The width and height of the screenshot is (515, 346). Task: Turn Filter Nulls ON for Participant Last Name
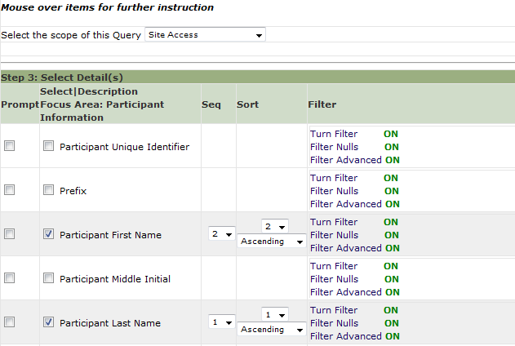point(392,323)
